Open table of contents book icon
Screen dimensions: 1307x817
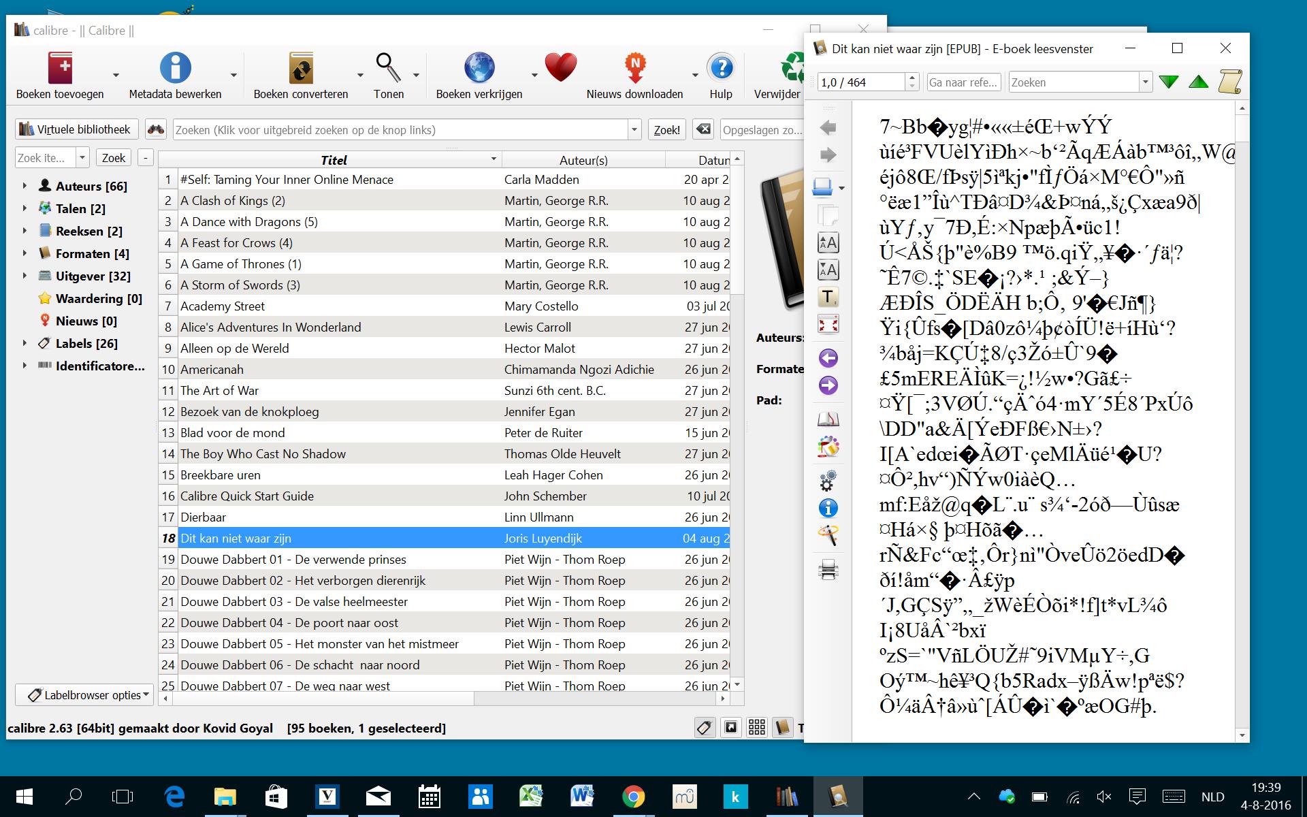coord(828,419)
